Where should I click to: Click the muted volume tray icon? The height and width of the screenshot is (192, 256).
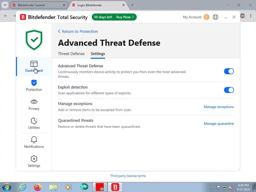pyautogui.click(x=231, y=187)
